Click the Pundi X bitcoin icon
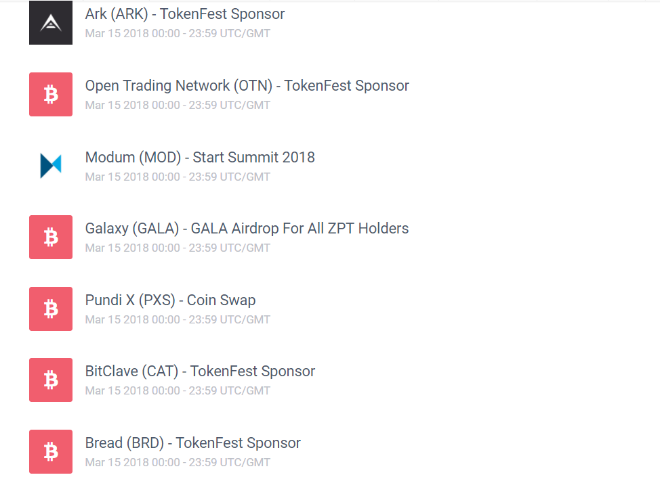The width and height of the screenshot is (660, 496). pyautogui.click(x=51, y=309)
